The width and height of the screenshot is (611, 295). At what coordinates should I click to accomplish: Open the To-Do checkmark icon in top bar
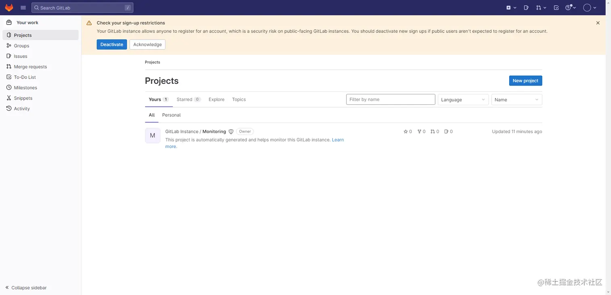point(556,8)
